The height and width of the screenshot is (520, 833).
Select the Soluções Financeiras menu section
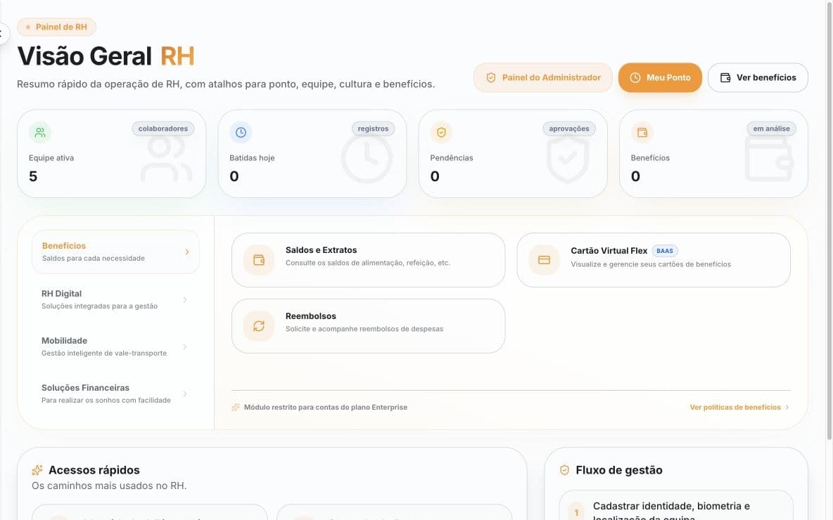pos(116,394)
